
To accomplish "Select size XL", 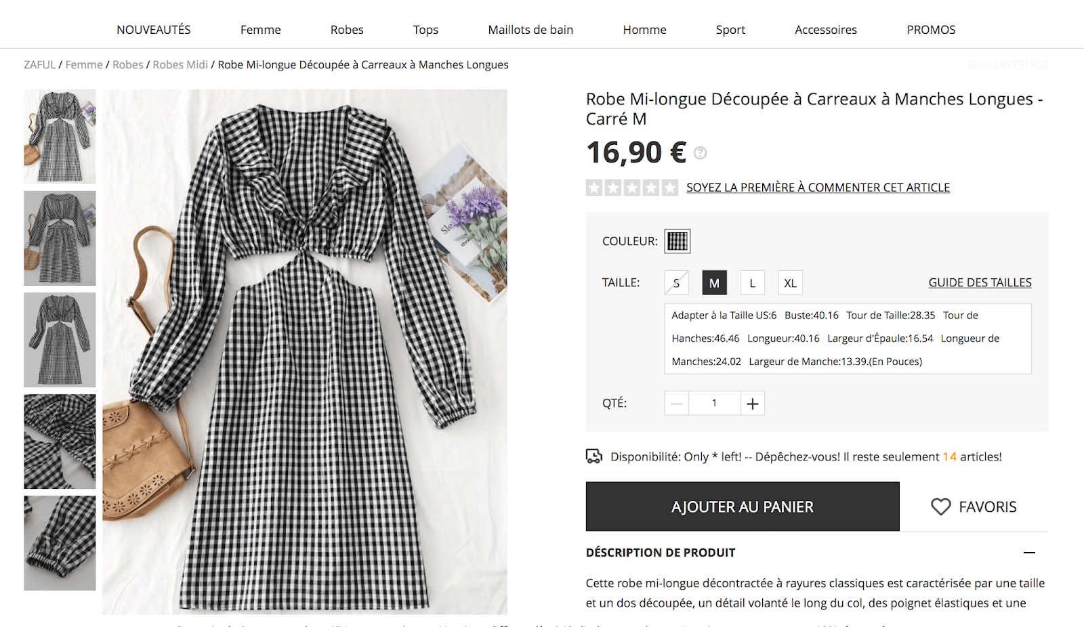I will [x=790, y=283].
